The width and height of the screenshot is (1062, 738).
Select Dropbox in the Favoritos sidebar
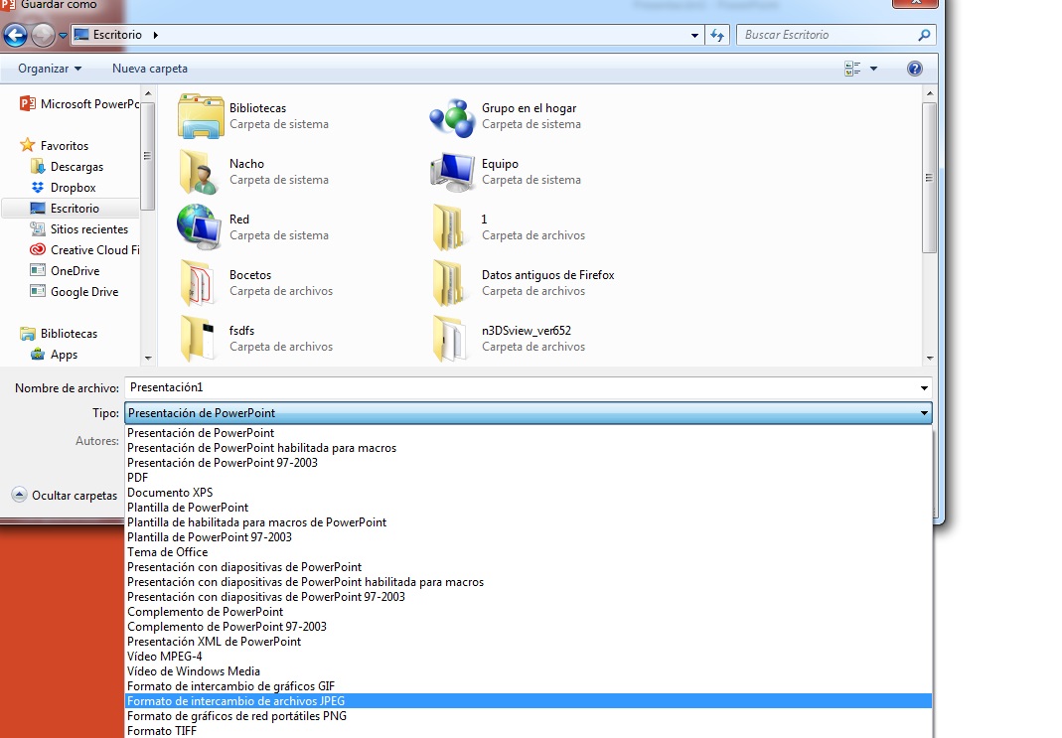coord(73,188)
